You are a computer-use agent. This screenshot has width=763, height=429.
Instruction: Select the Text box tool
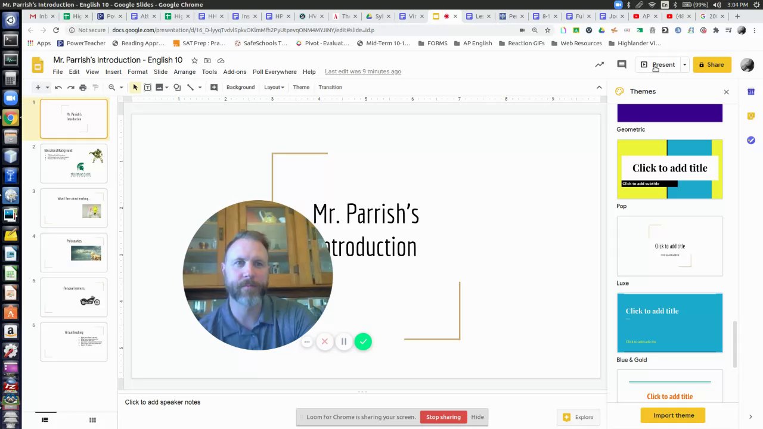(147, 88)
